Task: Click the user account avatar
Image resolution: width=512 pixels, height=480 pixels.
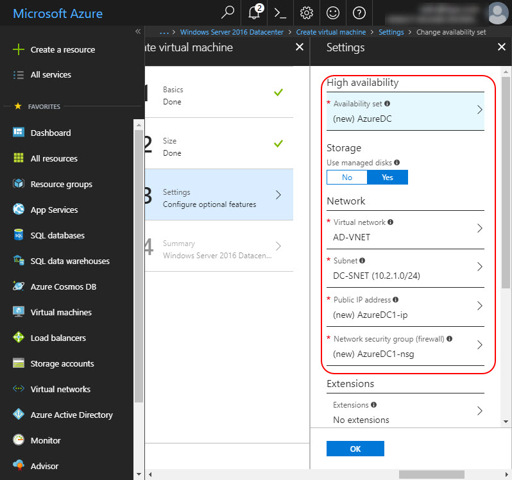Action: click(498, 13)
